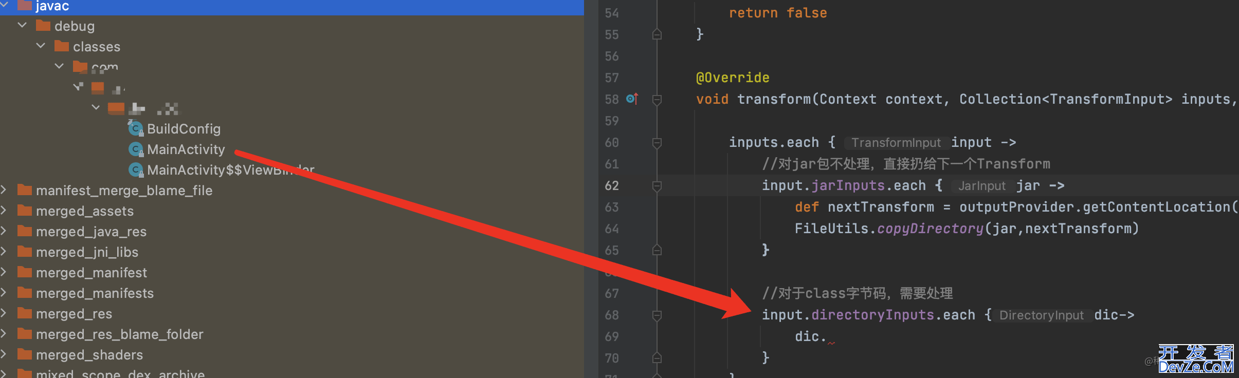
Task: Click line number 57 in gutter
Action: coord(612,78)
